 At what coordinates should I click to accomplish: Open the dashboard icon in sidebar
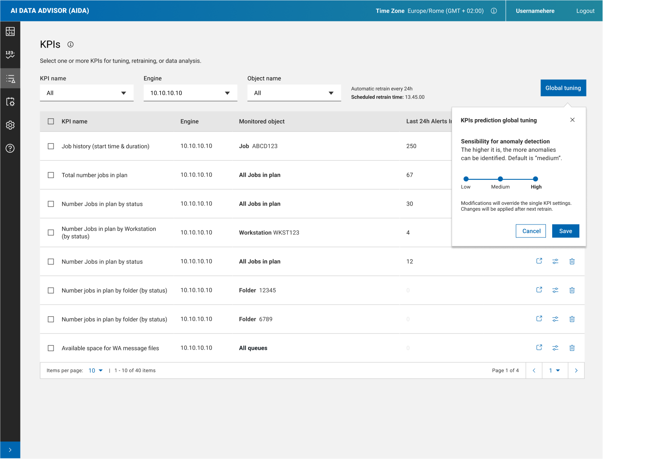(x=10, y=32)
